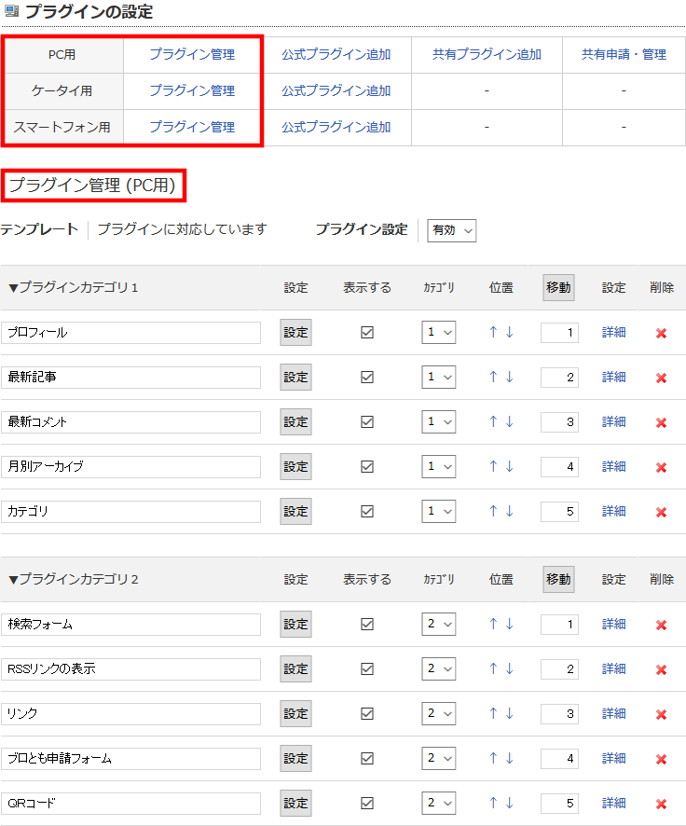Delete the ブロとも申請フォーム plugin

click(x=661, y=759)
